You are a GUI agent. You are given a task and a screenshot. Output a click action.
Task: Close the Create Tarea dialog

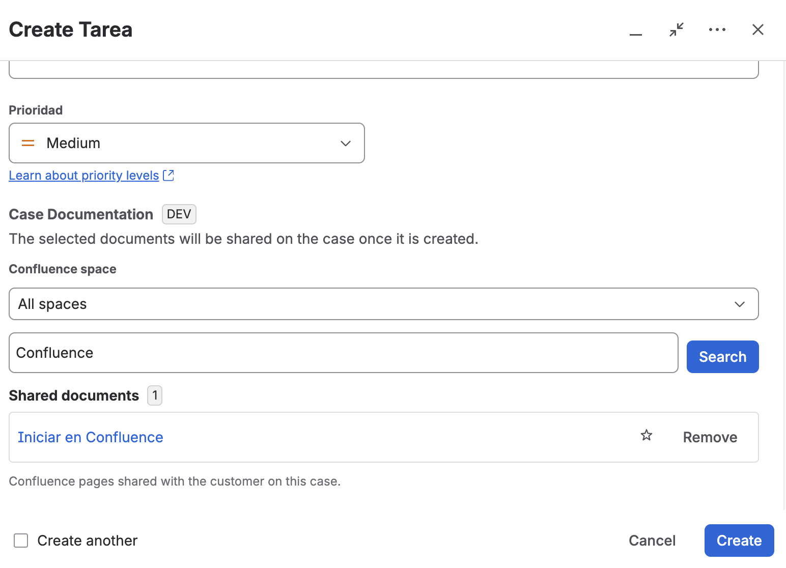tap(758, 30)
